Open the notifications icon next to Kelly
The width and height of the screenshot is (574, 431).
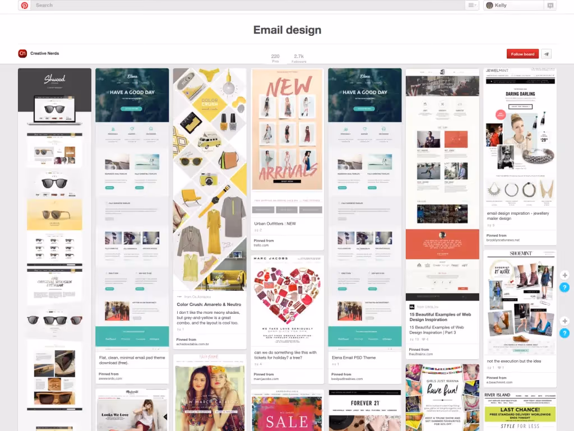tap(550, 5)
